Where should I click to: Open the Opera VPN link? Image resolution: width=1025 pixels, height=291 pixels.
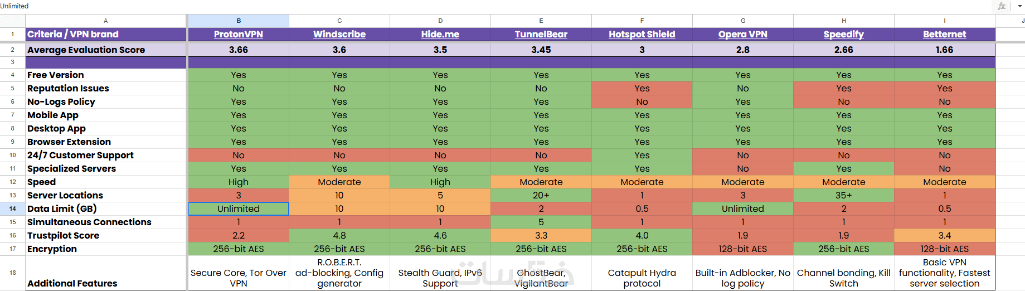point(743,35)
